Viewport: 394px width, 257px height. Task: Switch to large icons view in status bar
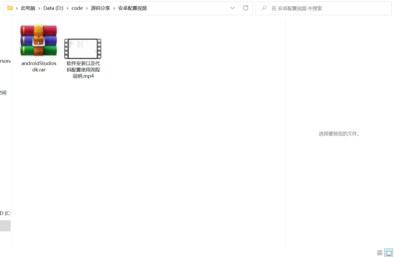[x=388, y=253]
